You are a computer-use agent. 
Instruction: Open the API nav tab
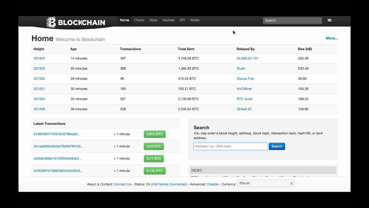click(182, 20)
